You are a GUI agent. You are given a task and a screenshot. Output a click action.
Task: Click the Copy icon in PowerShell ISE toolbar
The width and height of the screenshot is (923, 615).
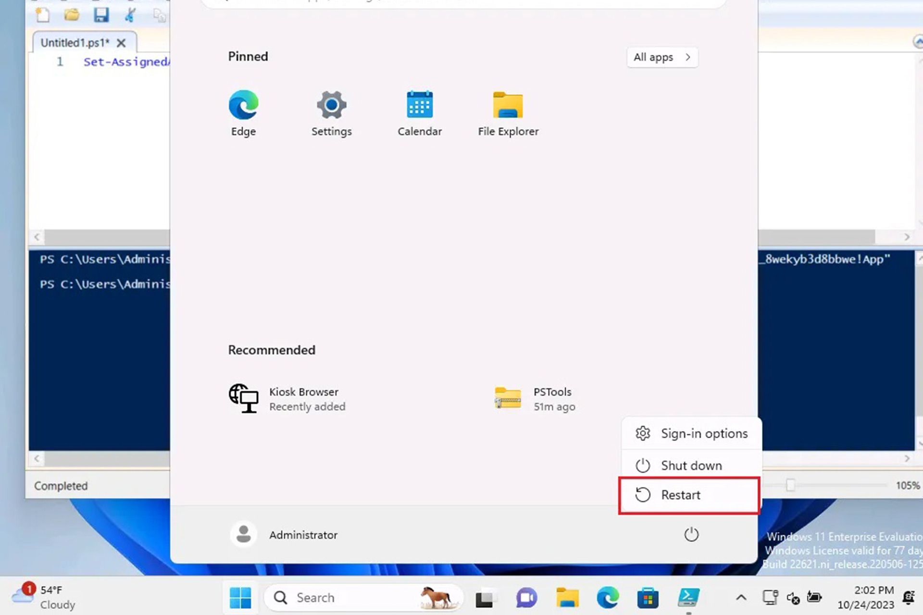coord(159,15)
